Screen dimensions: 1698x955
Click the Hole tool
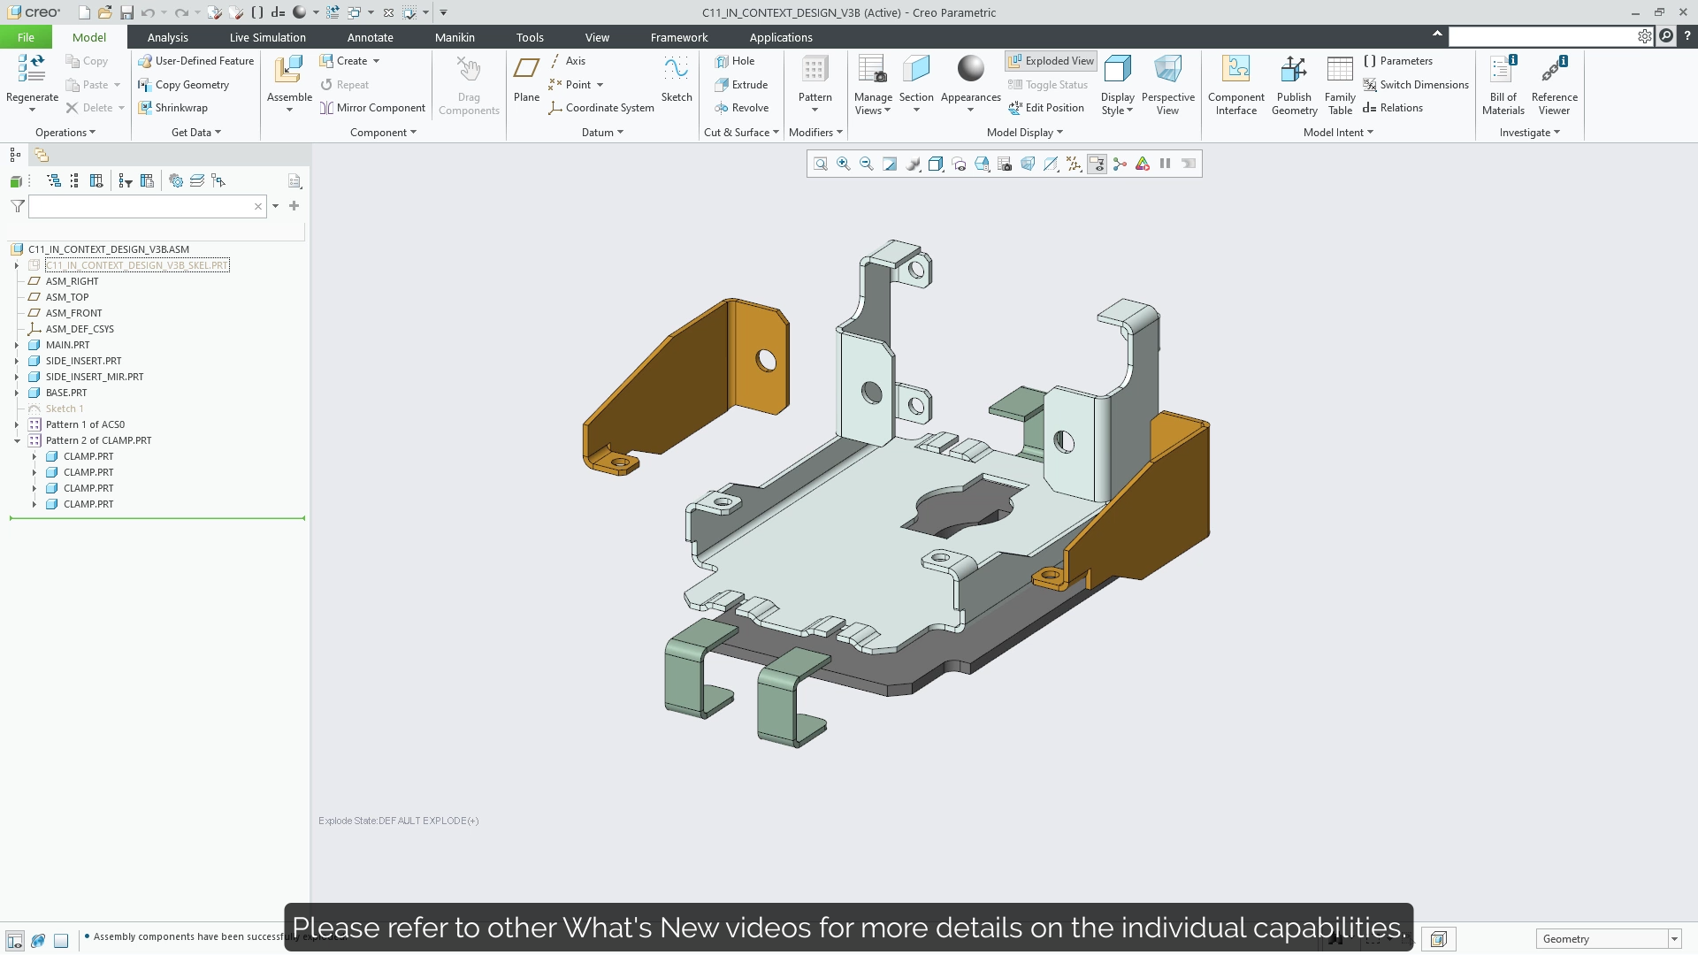pyautogui.click(x=735, y=61)
